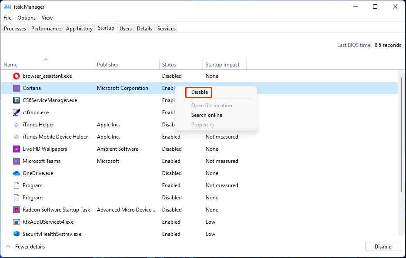Image resolution: width=406 pixels, height=258 pixels.
Task: Select the browser_assistant.exe row name
Action: [x=47, y=76]
